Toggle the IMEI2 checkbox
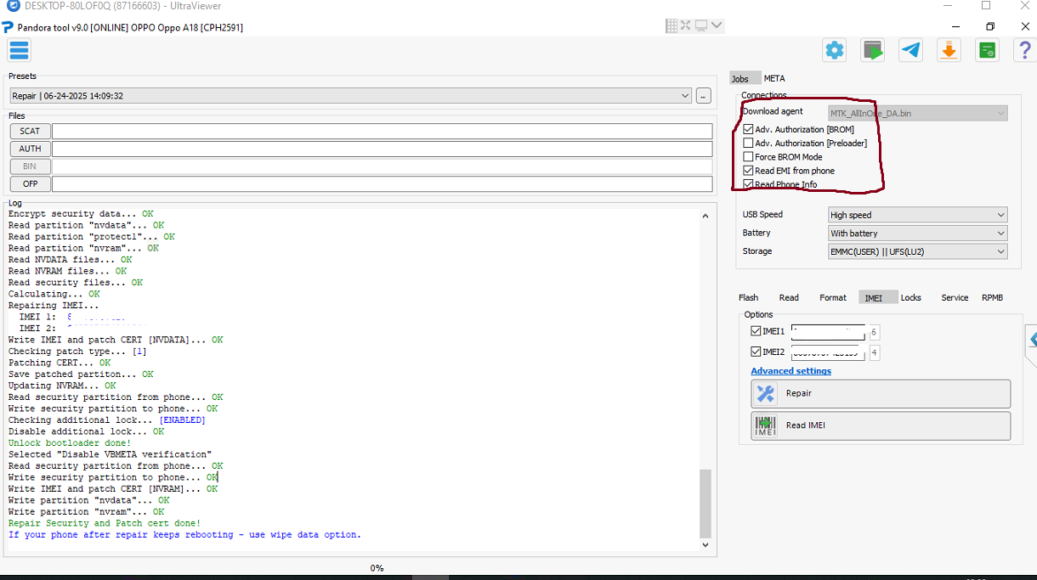Image resolution: width=1037 pixels, height=580 pixels. (x=756, y=352)
